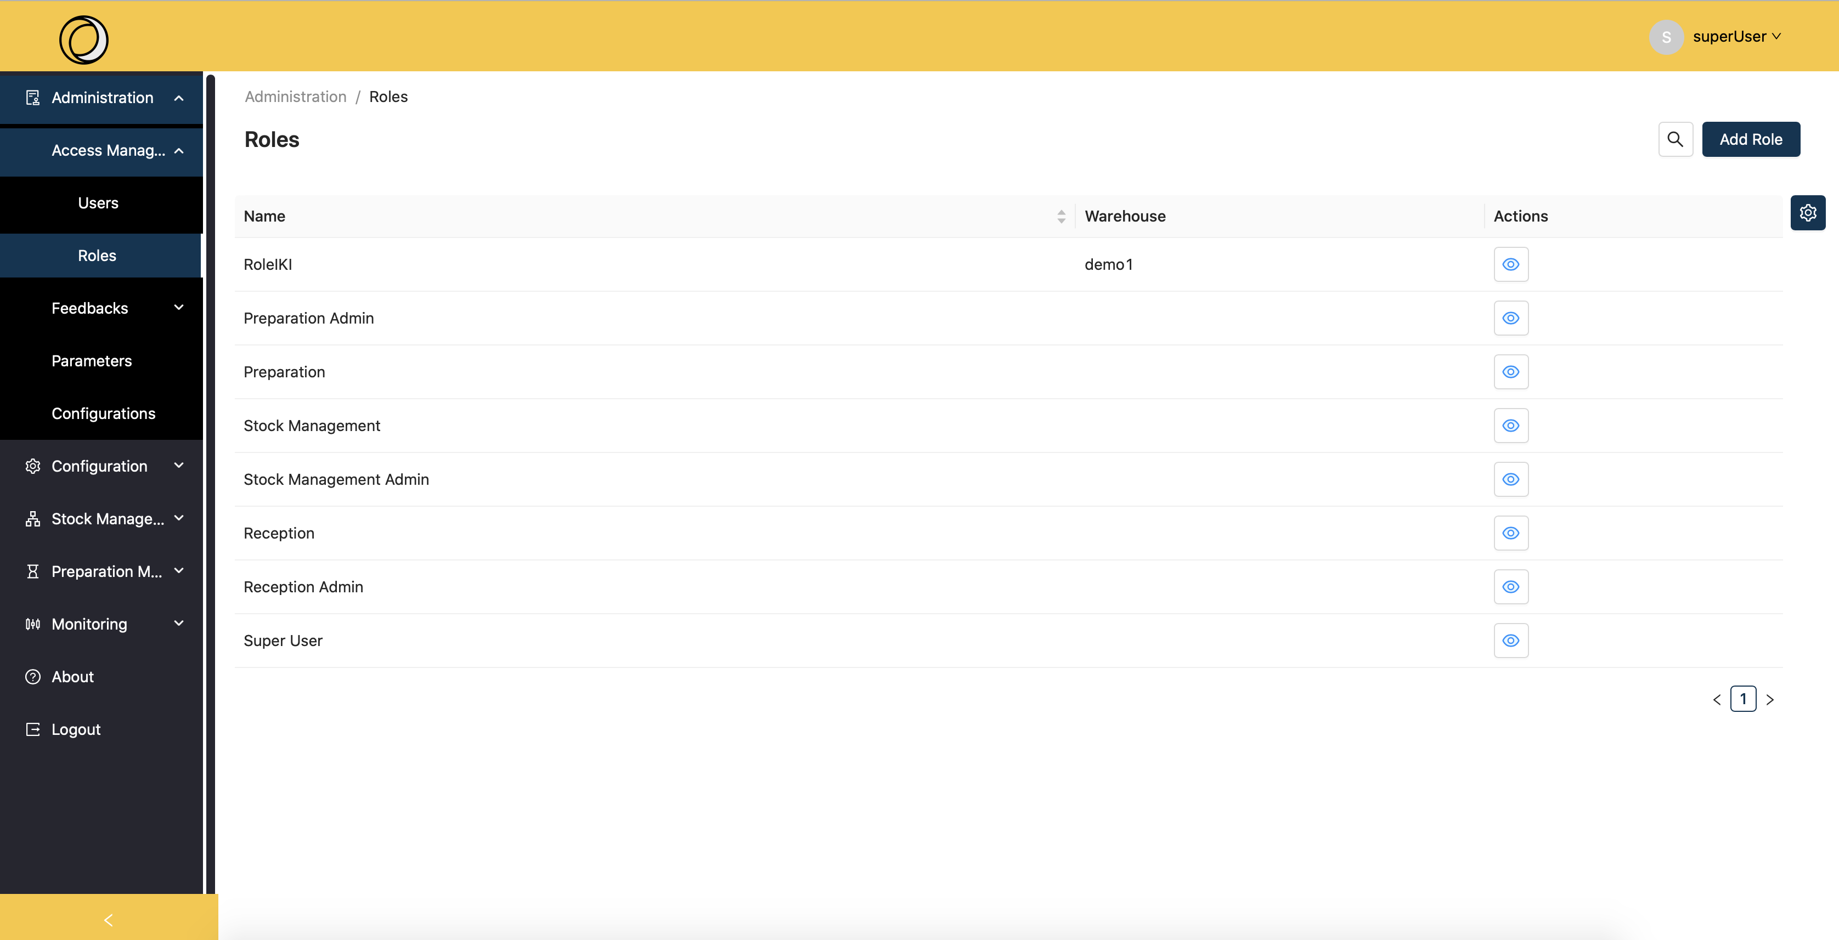Click the Logout sidebar item
Screen dimensions: 1839x940
(x=76, y=729)
